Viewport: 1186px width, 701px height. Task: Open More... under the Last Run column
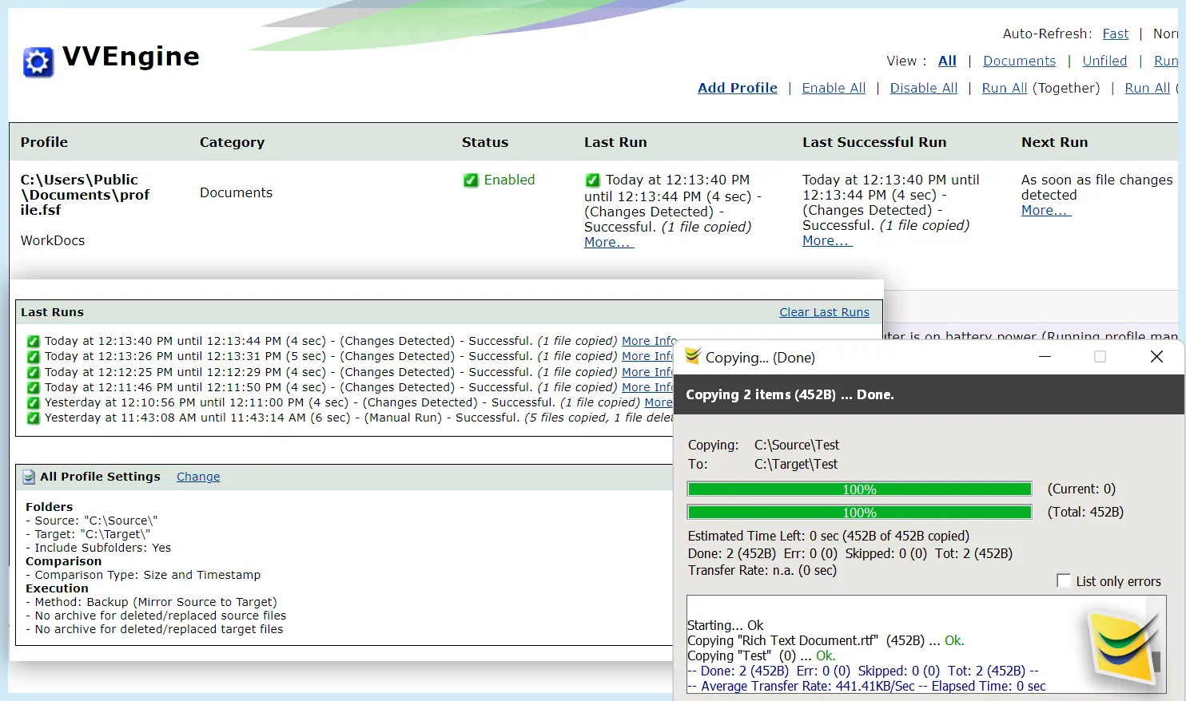pyautogui.click(x=609, y=242)
